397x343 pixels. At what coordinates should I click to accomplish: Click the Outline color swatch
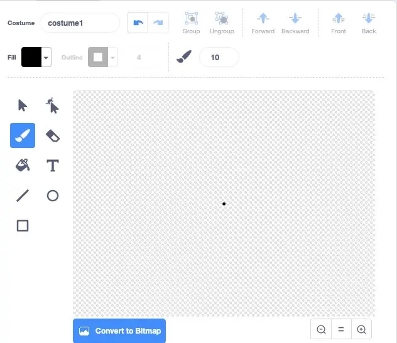coord(98,57)
